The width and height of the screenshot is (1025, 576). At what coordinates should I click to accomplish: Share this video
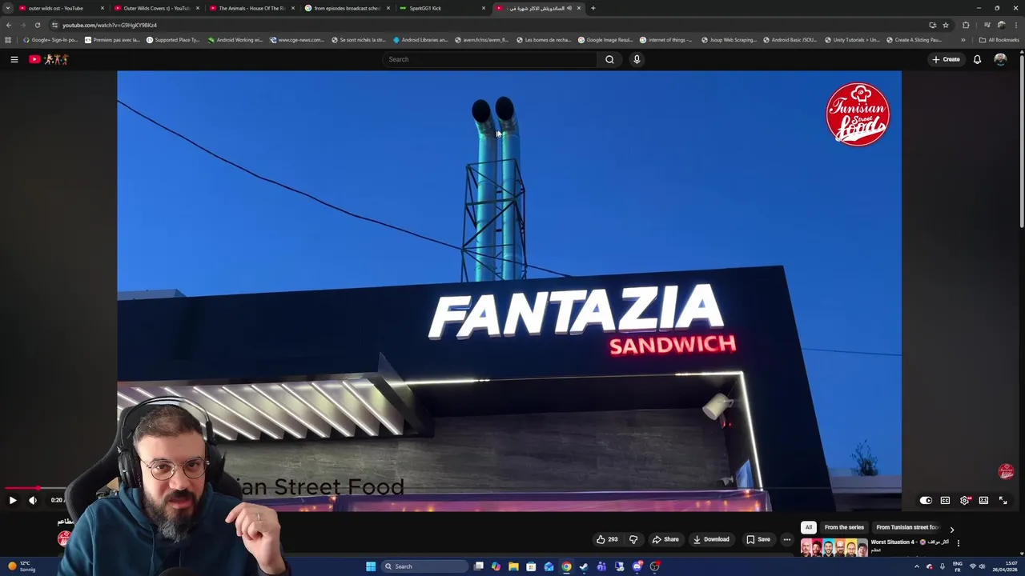point(665,539)
